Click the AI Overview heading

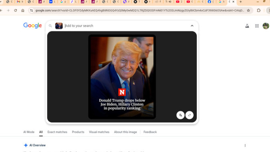pos(37,145)
